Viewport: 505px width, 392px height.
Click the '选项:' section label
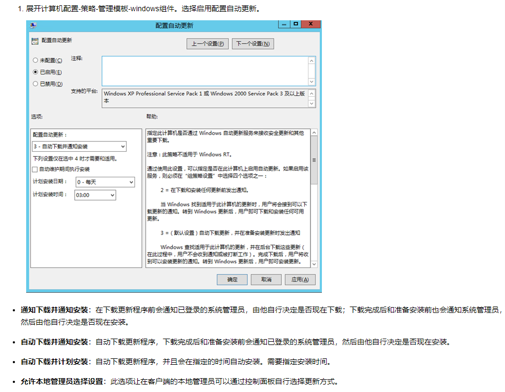(x=37, y=116)
